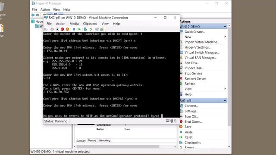Click Import Virtual Machine... action
The height and width of the screenshot is (155, 276).
pyautogui.click(x=202, y=42)
